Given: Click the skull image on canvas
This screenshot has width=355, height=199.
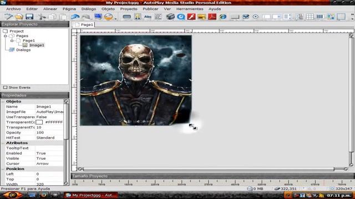Looking at the screenshot, I should click(x=136, y=80).
